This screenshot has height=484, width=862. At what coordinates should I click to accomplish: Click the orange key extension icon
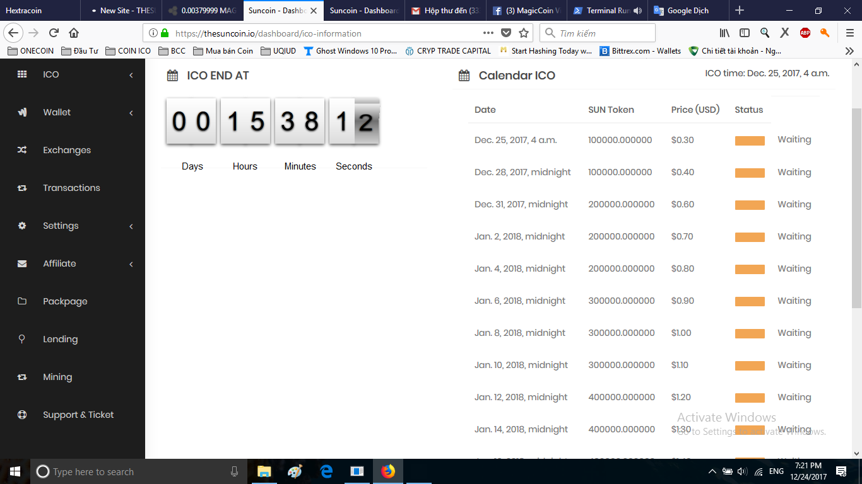pyautogui.click(x=825, y=33)
